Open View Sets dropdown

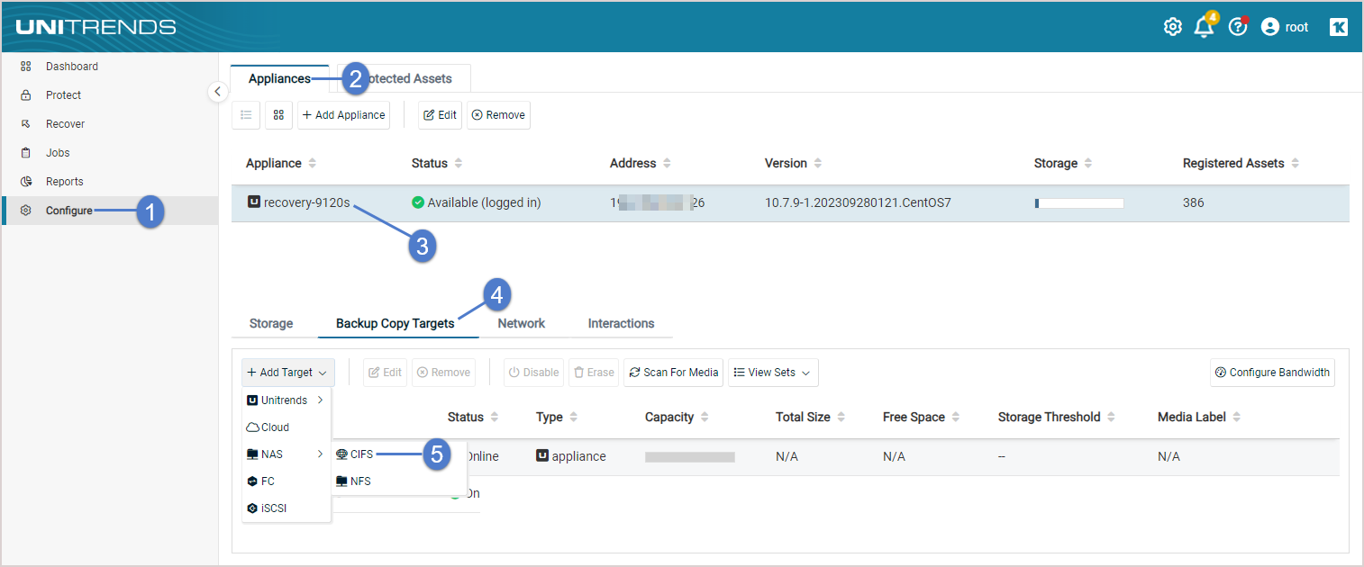point(773,373)
